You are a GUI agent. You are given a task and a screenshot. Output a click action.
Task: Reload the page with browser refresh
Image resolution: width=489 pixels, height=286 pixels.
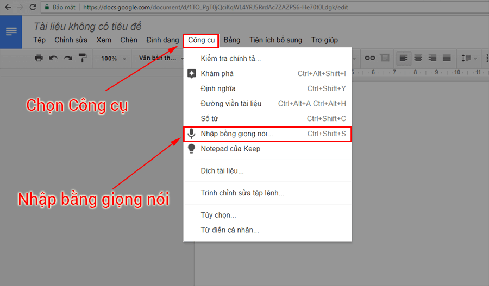(33, 8)
